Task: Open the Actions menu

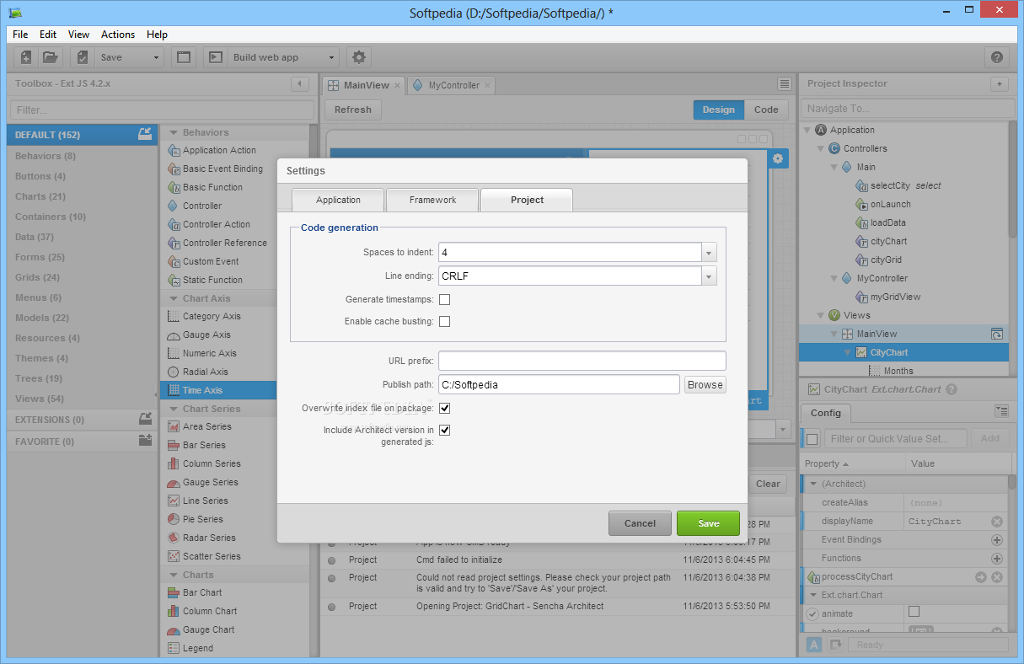Action: pyautogui.click(x=118, y=35)
